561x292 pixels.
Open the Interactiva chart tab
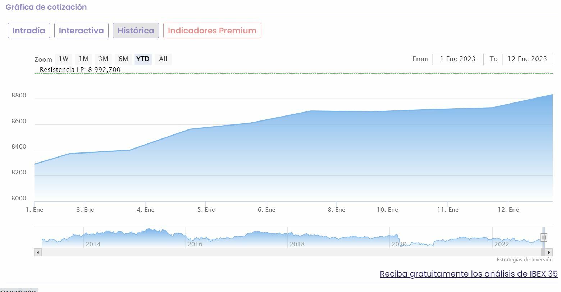81,31
